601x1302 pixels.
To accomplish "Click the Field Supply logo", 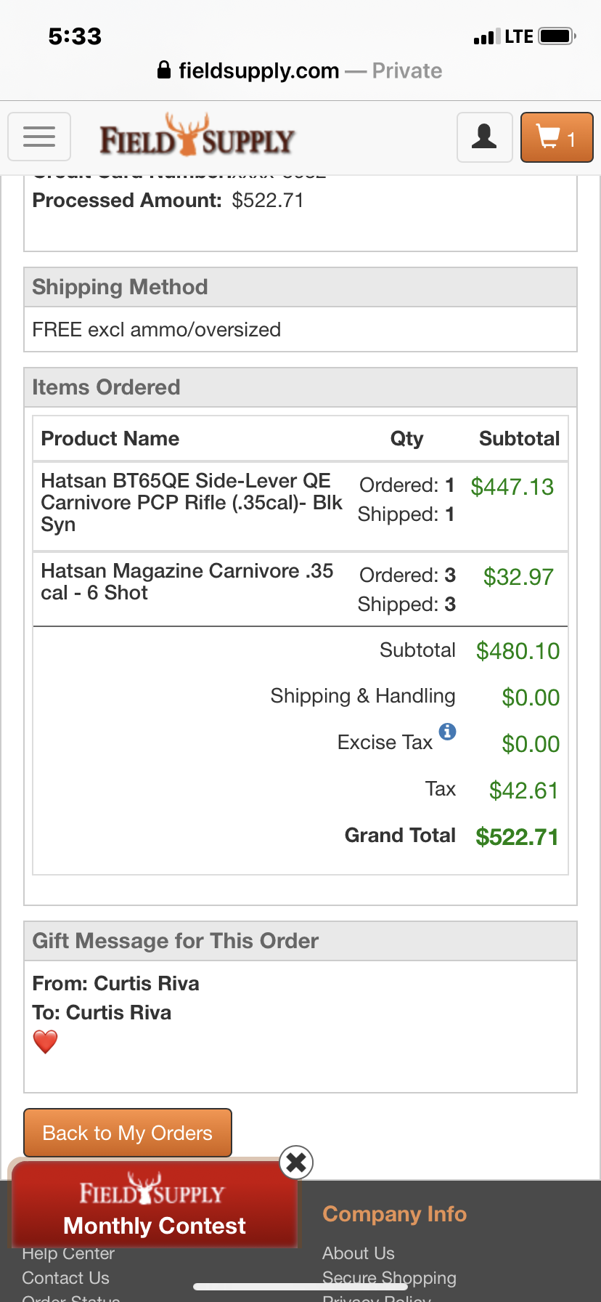I will [197, 136].
